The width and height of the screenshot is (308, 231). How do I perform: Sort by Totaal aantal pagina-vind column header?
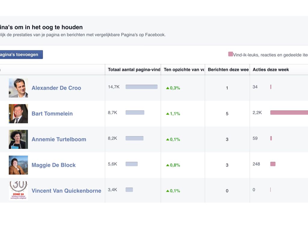tap(134, 69)
